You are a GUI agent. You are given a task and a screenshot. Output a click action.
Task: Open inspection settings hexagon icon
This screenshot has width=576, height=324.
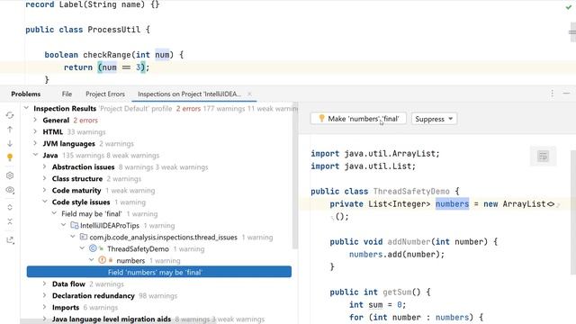point(10,175)
